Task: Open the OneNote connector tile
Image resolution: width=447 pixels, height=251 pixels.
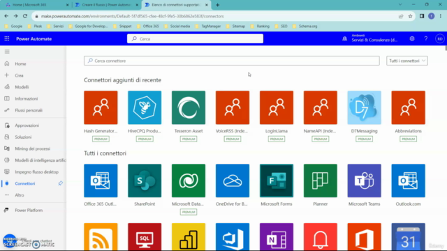Action: point(277,237)
